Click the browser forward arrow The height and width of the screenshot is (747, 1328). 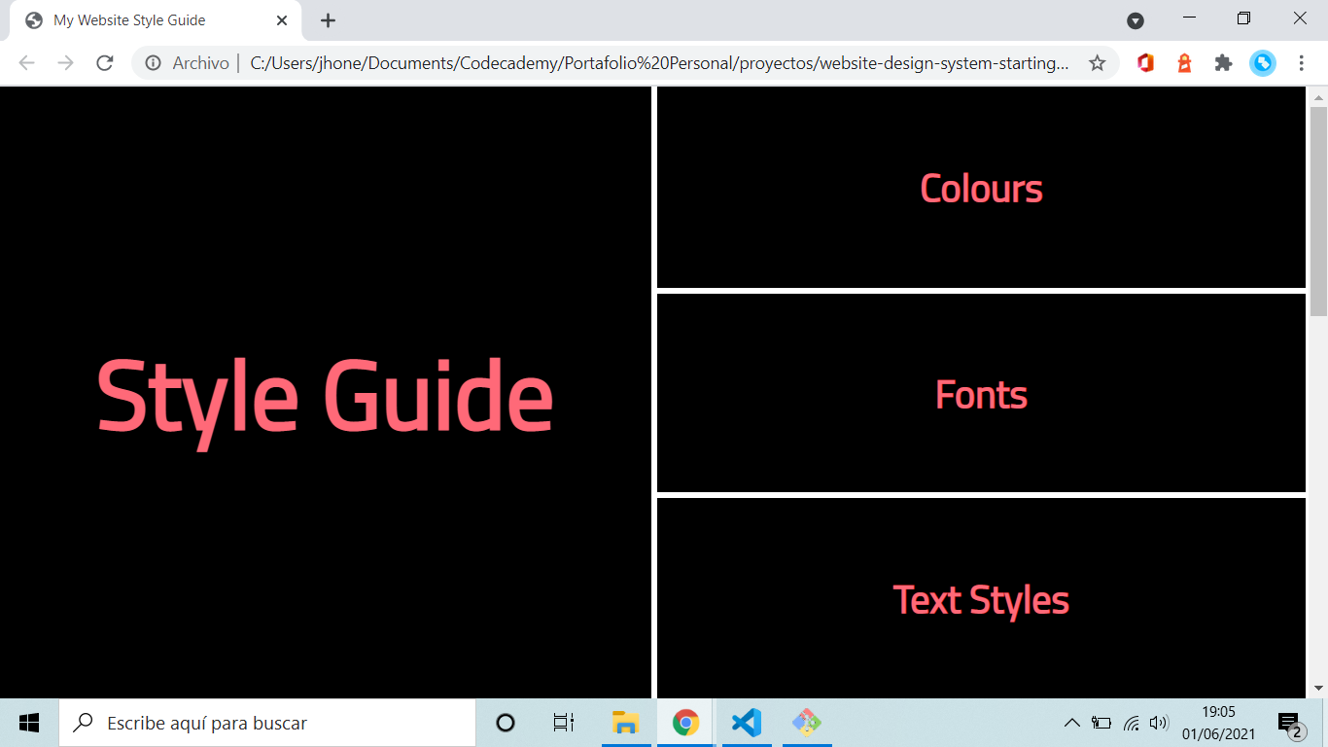(x=65, y=63)
